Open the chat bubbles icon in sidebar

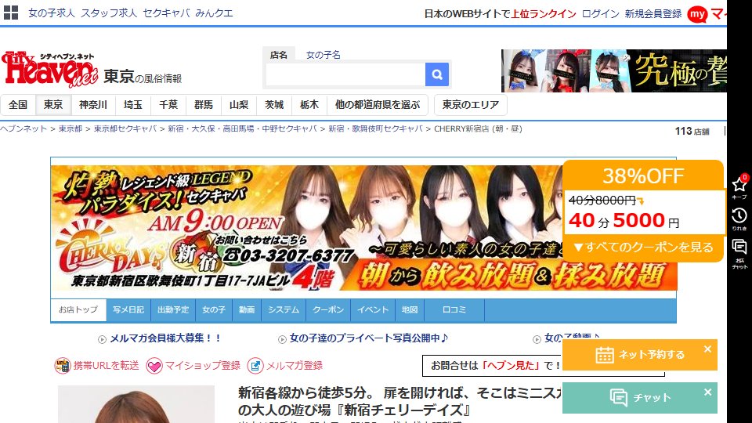[x=739, y=248]
